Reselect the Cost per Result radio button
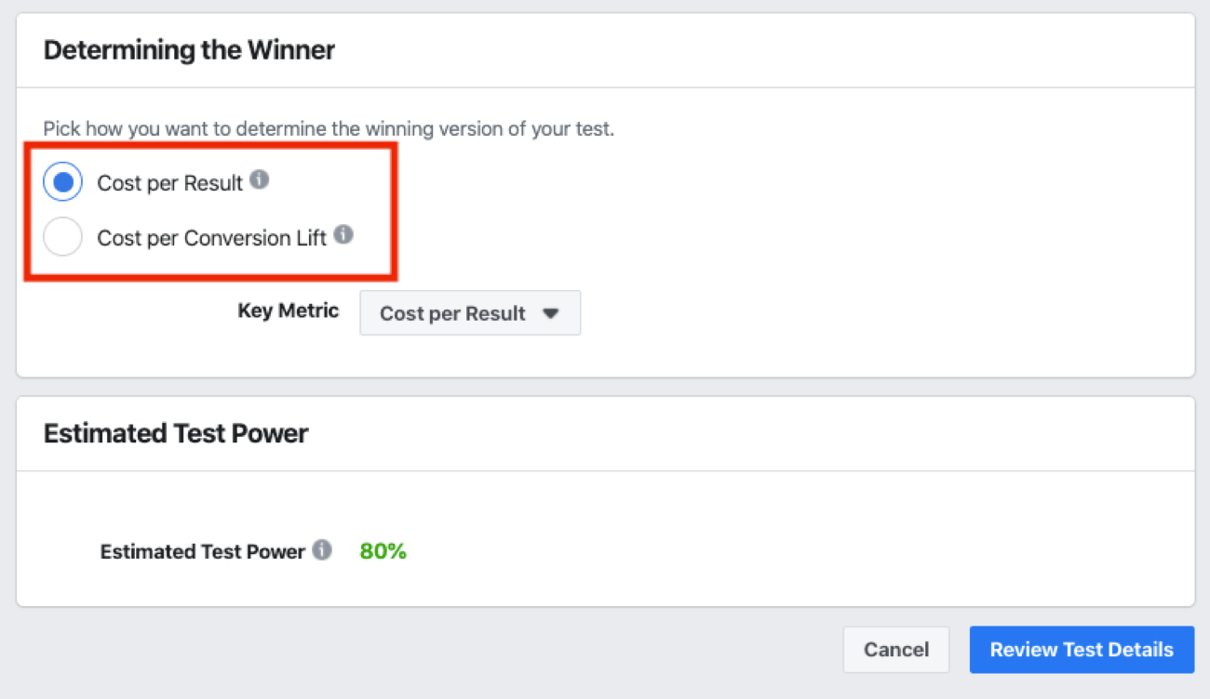1210x699 pixels. point(62,181)
